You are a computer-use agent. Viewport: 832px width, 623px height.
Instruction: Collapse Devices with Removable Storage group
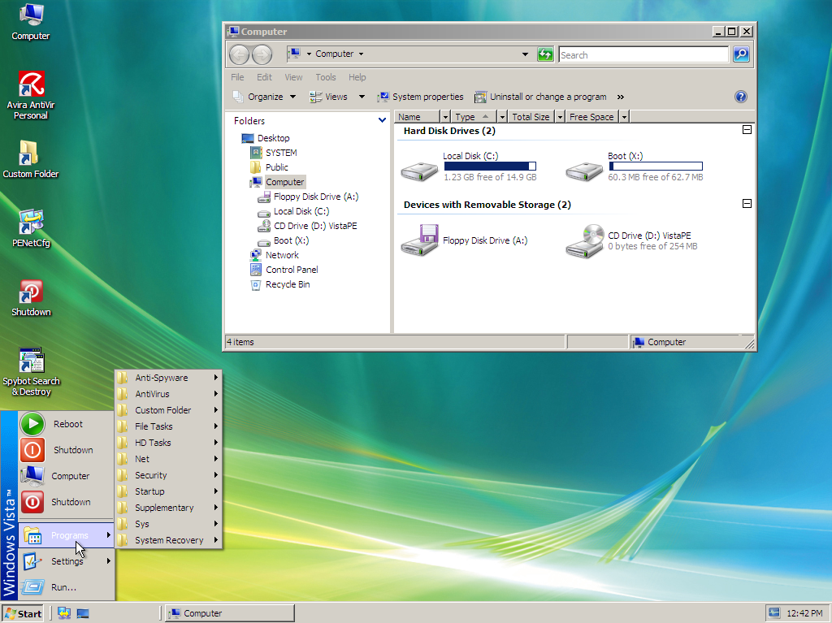[747, 203]
